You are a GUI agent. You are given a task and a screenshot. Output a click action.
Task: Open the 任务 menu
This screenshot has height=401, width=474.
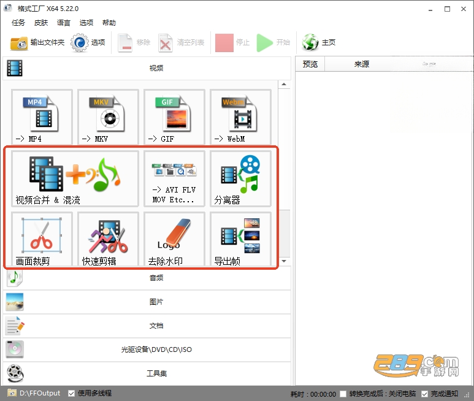click(18, 23)
